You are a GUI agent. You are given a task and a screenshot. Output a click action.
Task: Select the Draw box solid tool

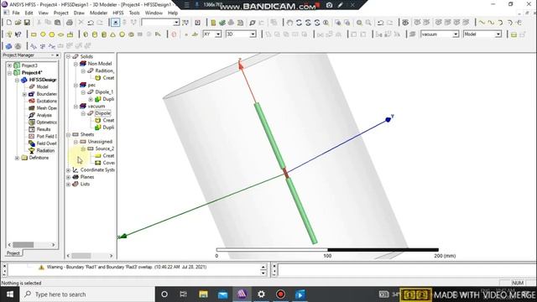86,34
